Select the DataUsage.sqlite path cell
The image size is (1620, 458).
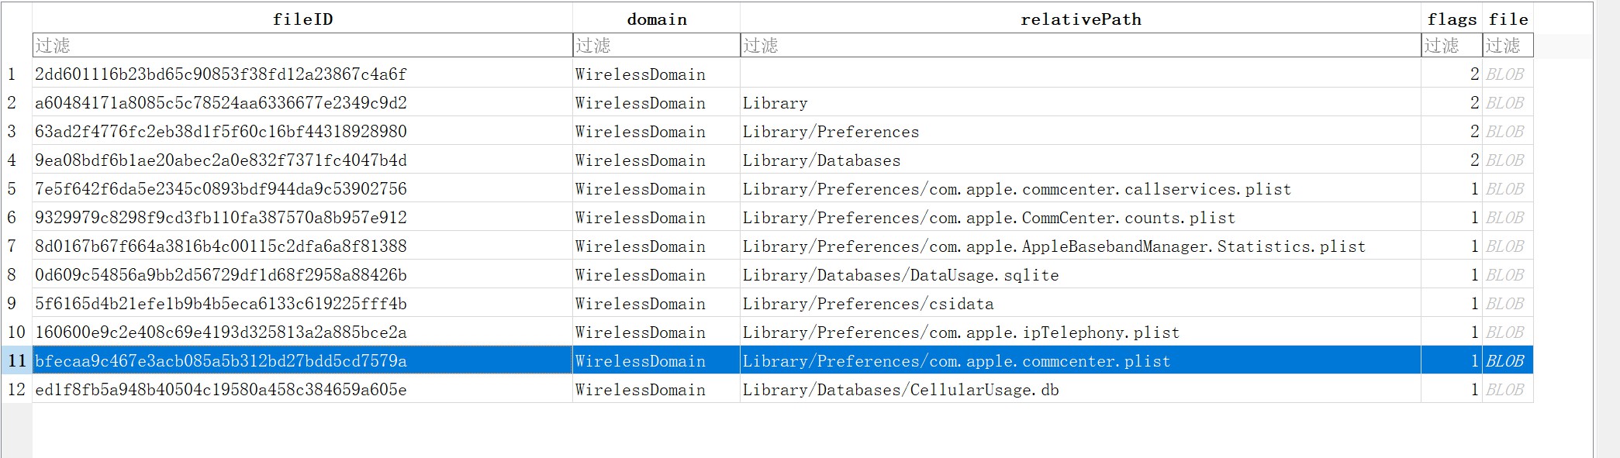(x=900, y=275)
